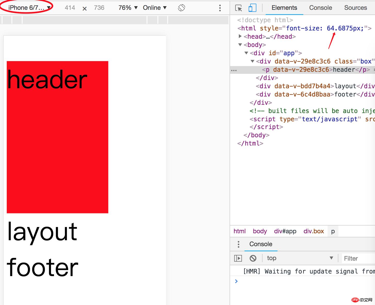Toggle the device toolbar icon
The width and height of the screenshot is (375, 305).
click(x=252, y=8)
